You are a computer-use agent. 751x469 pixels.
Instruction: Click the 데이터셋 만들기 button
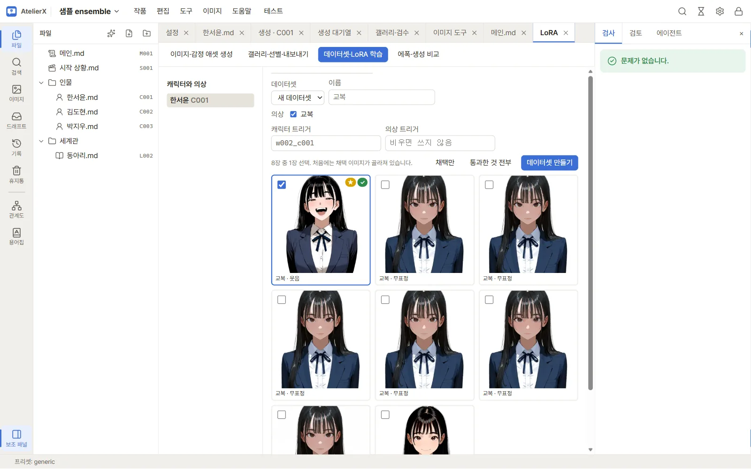coord(550,163)
